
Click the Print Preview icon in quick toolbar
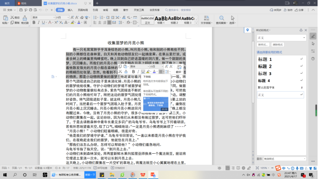35,10
